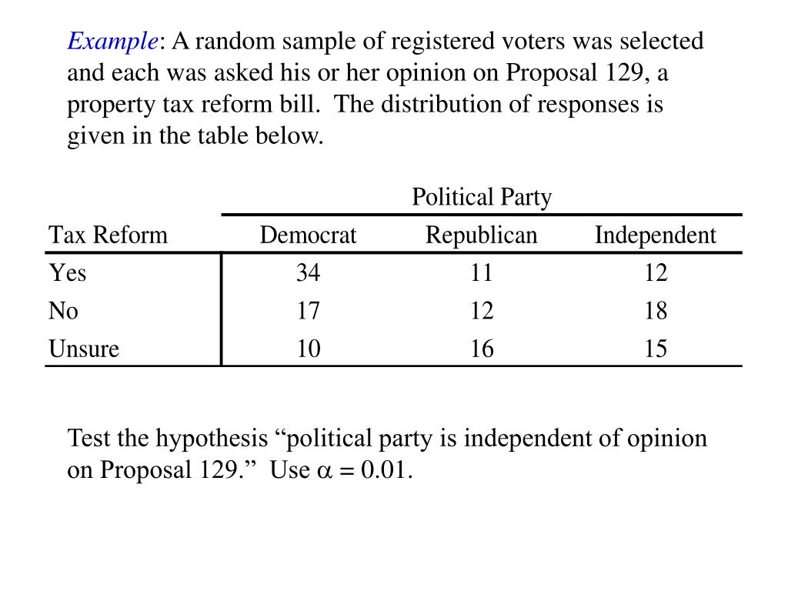Click the Political Party table heading
The width and height of the screenshot is (788, 591).
click(x=482, y=197)
